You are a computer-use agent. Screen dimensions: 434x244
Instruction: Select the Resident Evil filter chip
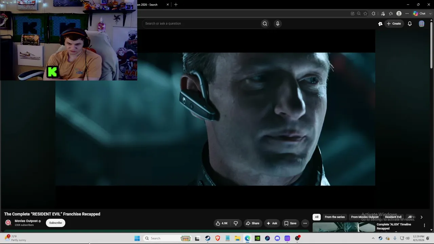click(x=393, y=217)
